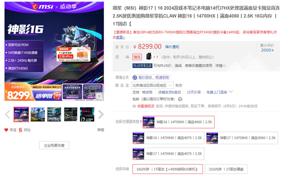Select the second gallery thumbnail with the game scene
This screenshot has width=286, height=175.
click(x=38, y=114)
